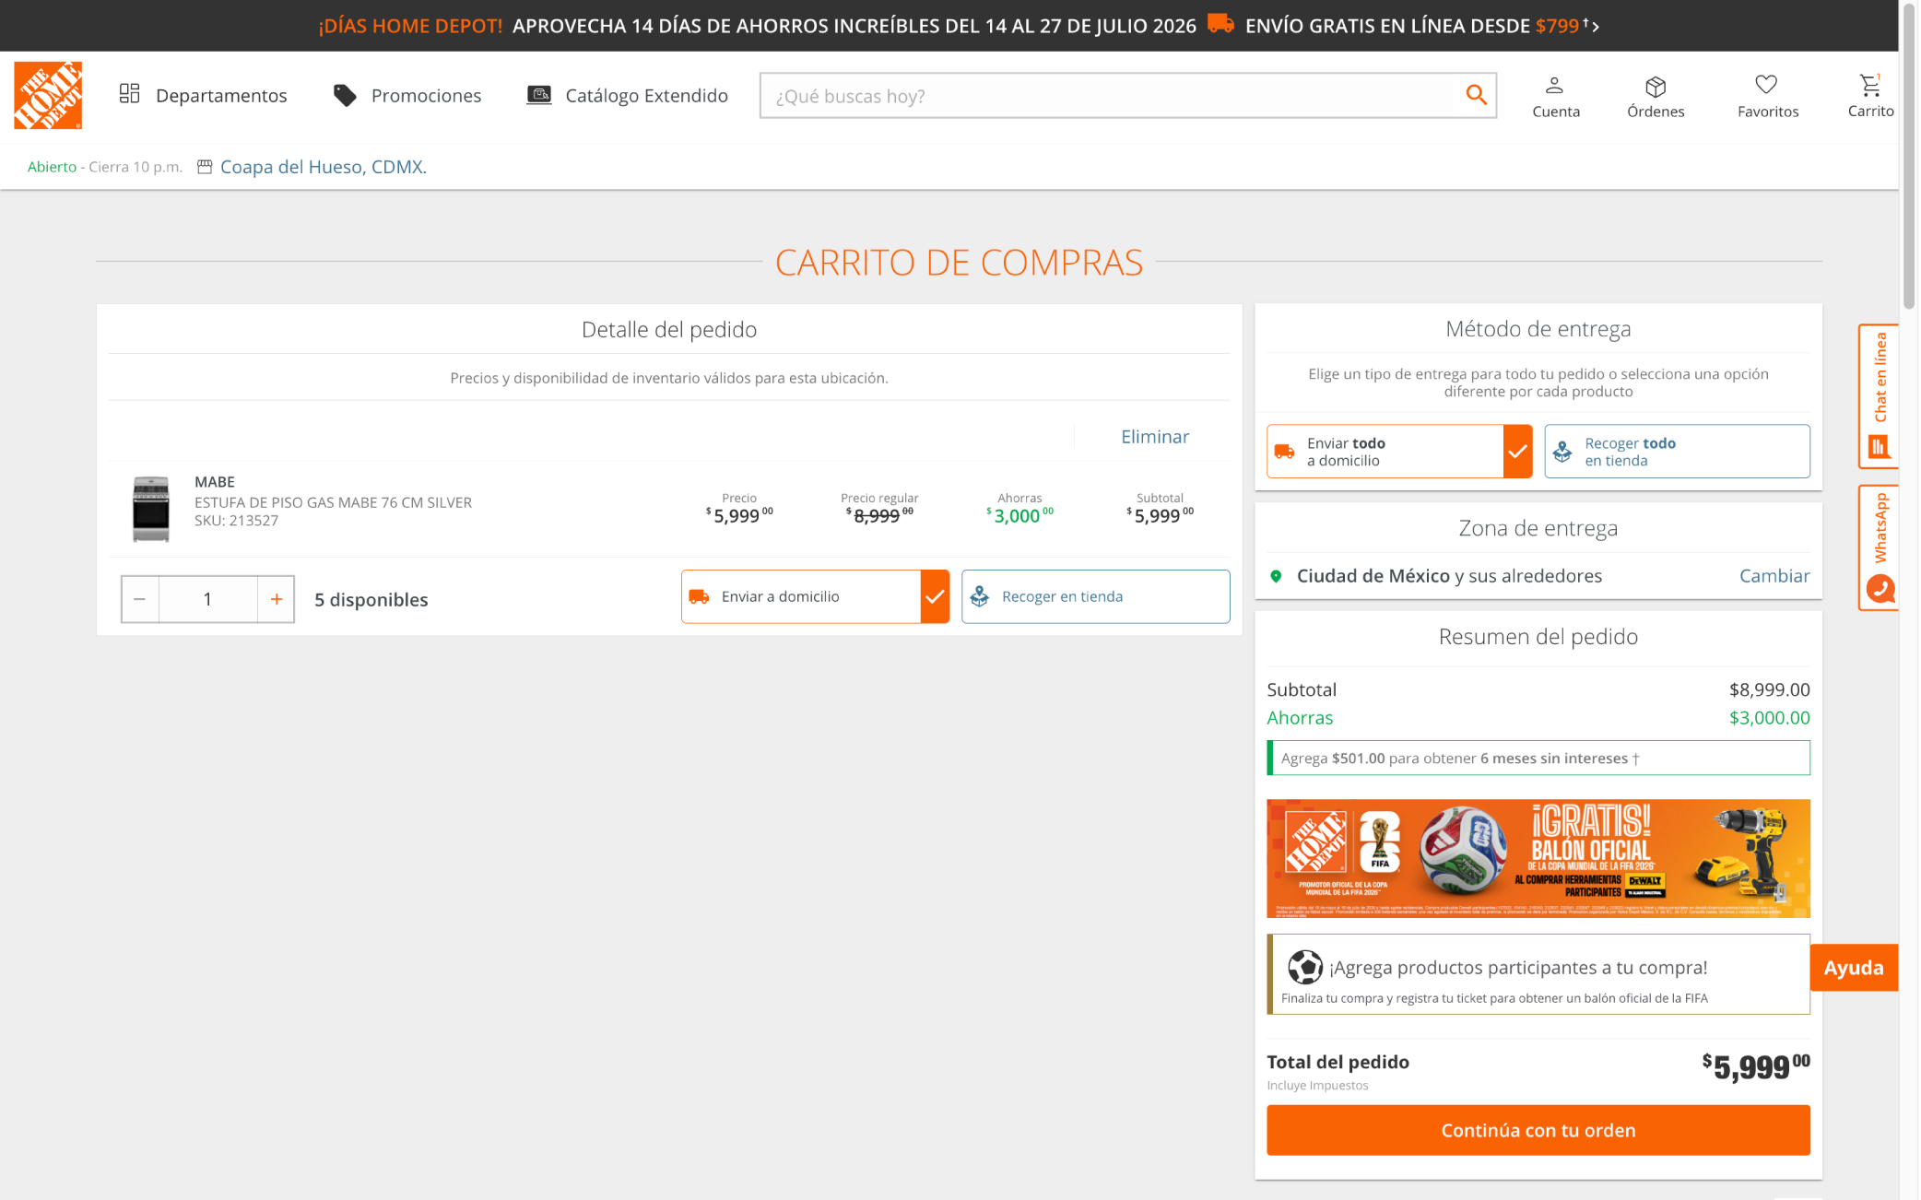The height and width of the screenshot is (1200, 1921).
Task: Click the Chat en línea chart icon
Action: [x=1879, y=447]
